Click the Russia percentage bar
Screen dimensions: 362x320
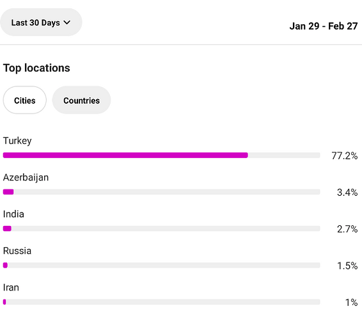point(161,265)
